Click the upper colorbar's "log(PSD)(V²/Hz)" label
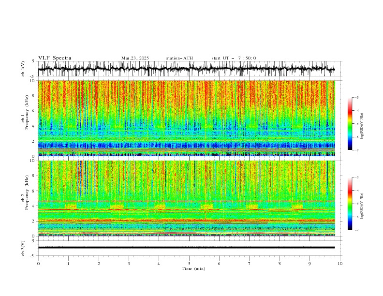This screenshot has height=296, width=383. point(362,126)
